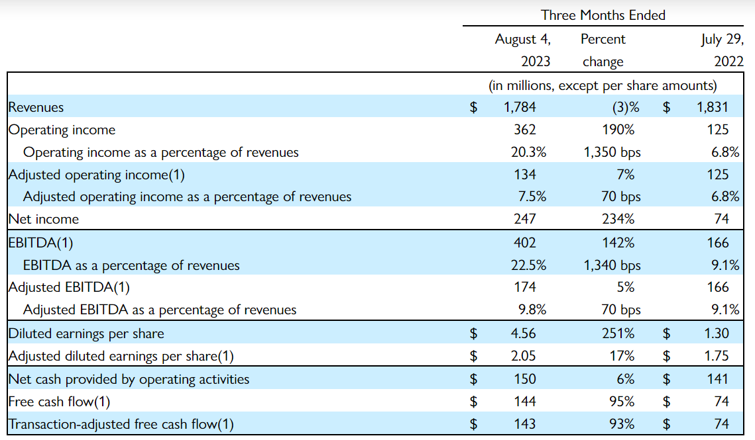The height and width of the screenshot is (440, 755).
Task: Click the August 4, 2023 column header
Action: 523,50
